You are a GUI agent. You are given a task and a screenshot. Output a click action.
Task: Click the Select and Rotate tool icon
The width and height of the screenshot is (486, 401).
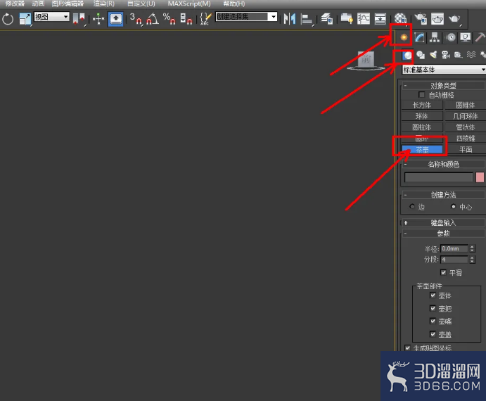click(8, 19)
